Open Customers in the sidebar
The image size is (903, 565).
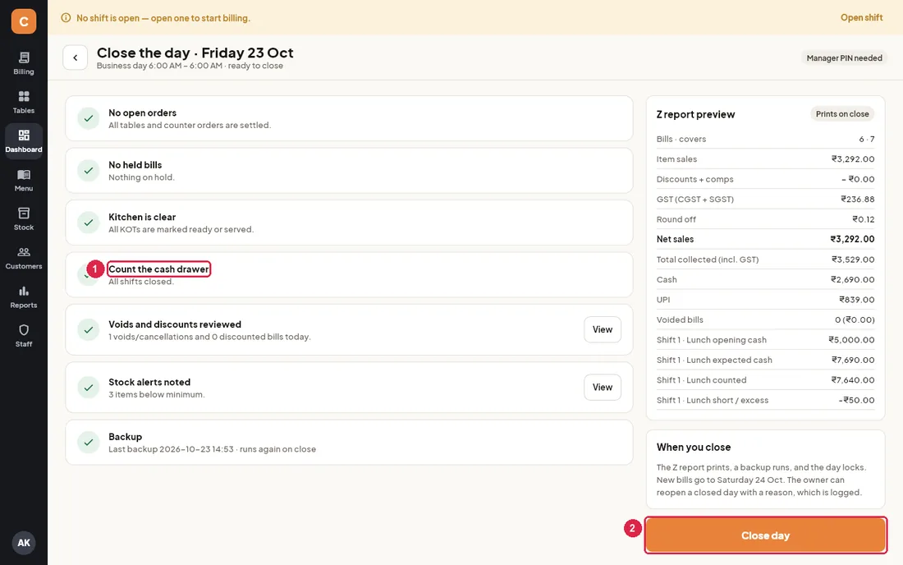point(24,258)
